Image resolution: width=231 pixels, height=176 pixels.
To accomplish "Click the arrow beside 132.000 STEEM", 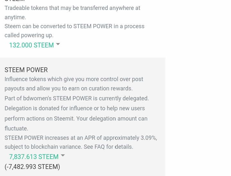I will coord(58,44).
